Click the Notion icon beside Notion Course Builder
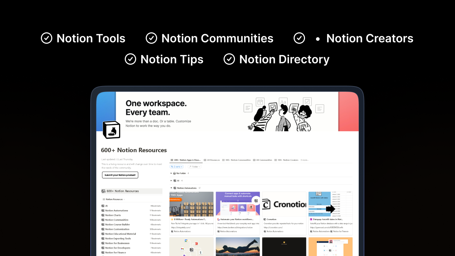 coord(103,224)
